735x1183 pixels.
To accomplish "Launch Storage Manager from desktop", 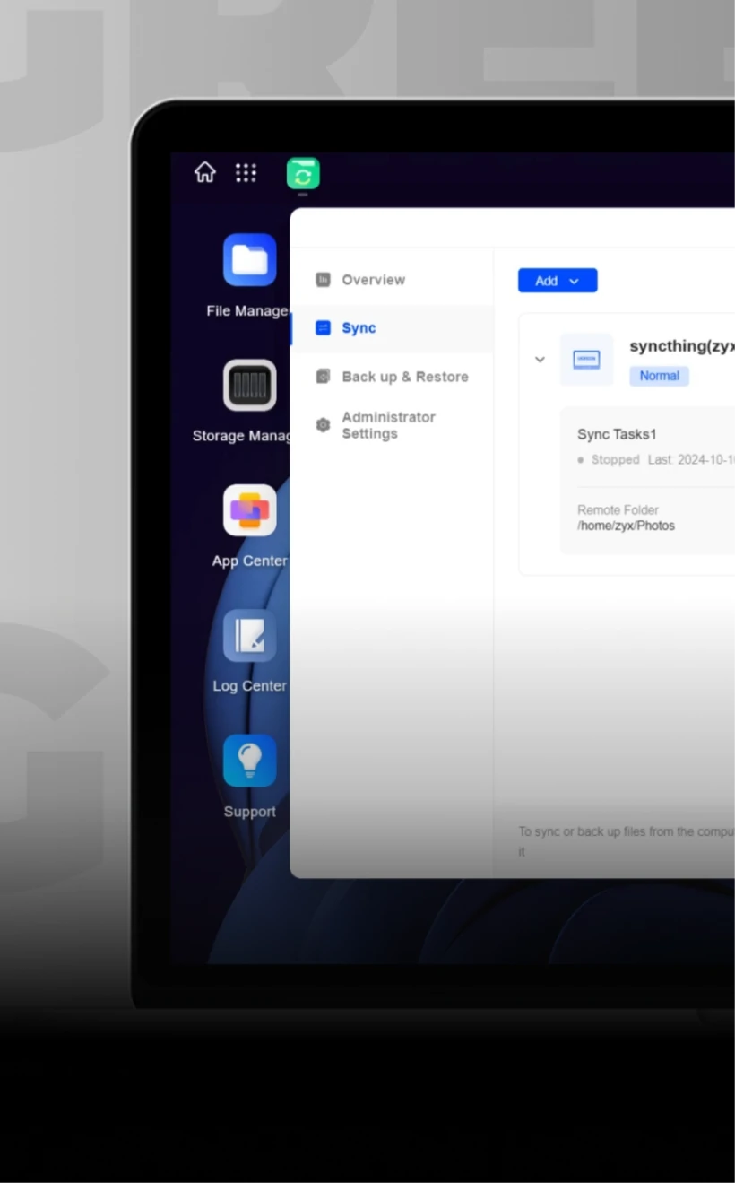I will pos(249,386).
